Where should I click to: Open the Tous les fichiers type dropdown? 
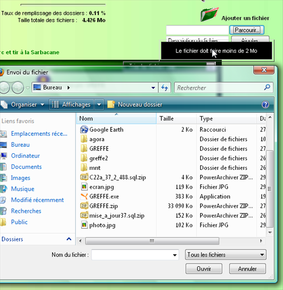[225, 255]
